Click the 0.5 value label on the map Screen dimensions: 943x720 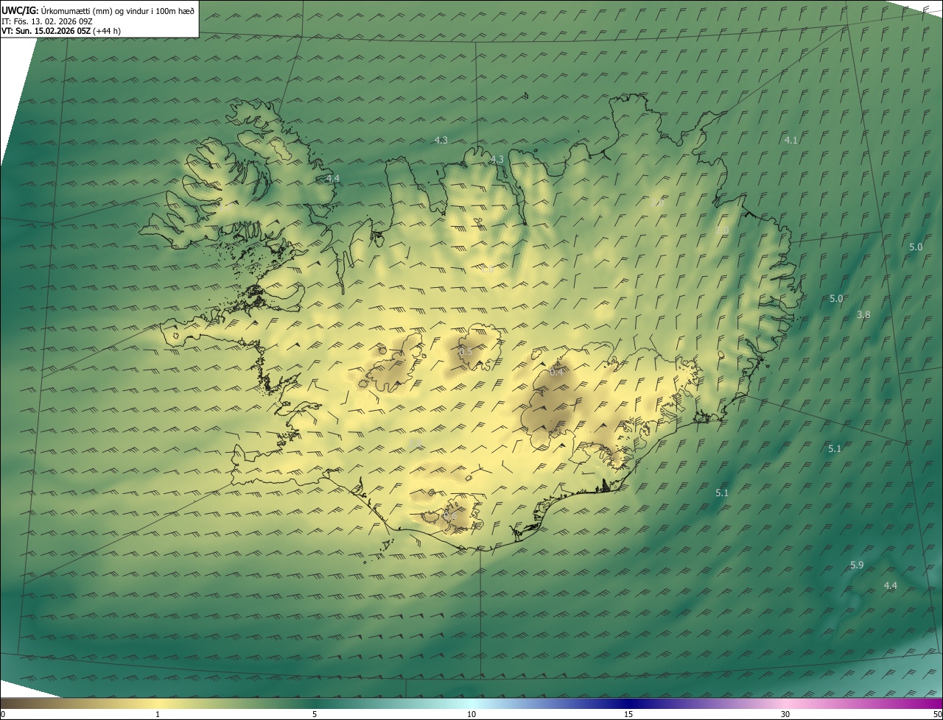[466, 352]
